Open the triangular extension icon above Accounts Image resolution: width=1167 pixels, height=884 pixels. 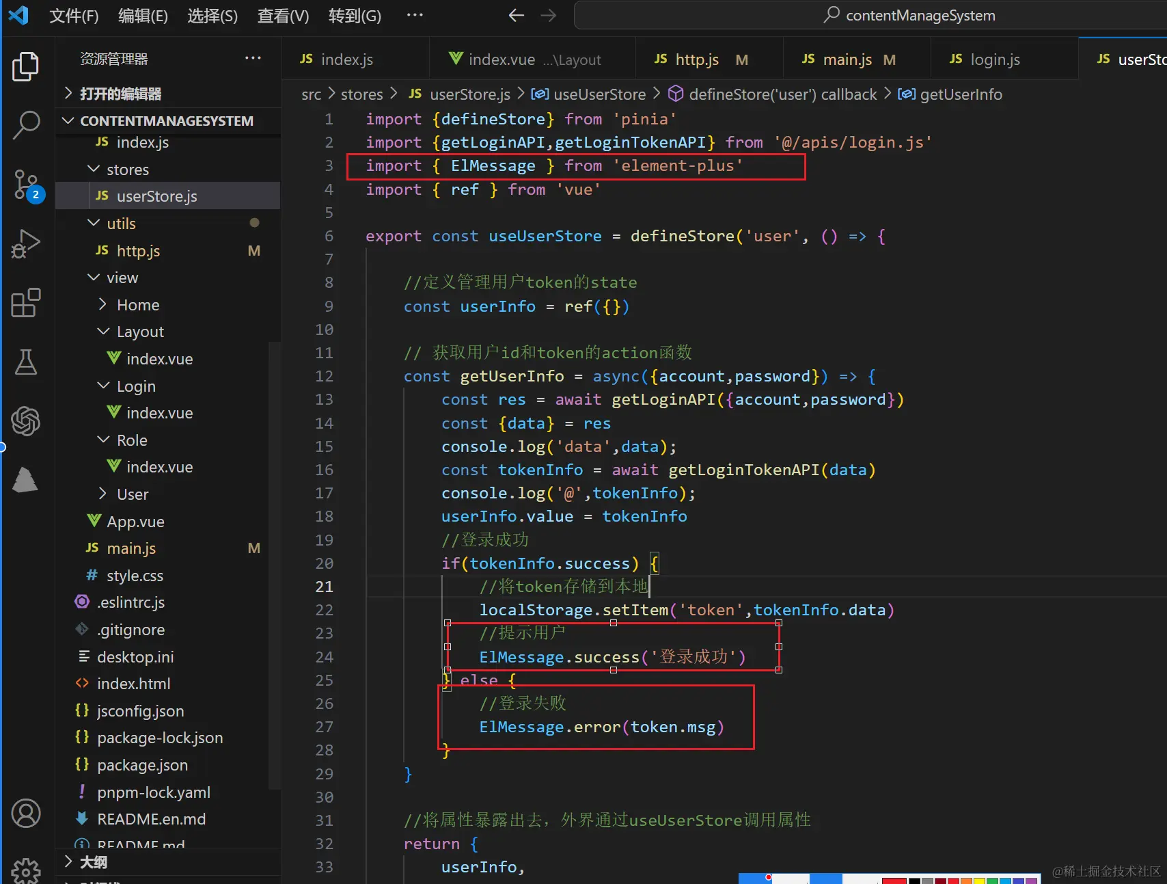click(x=26, y=479)
